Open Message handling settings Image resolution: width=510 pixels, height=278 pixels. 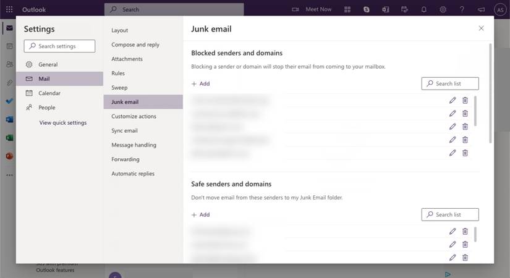click(x=143, y=145)
